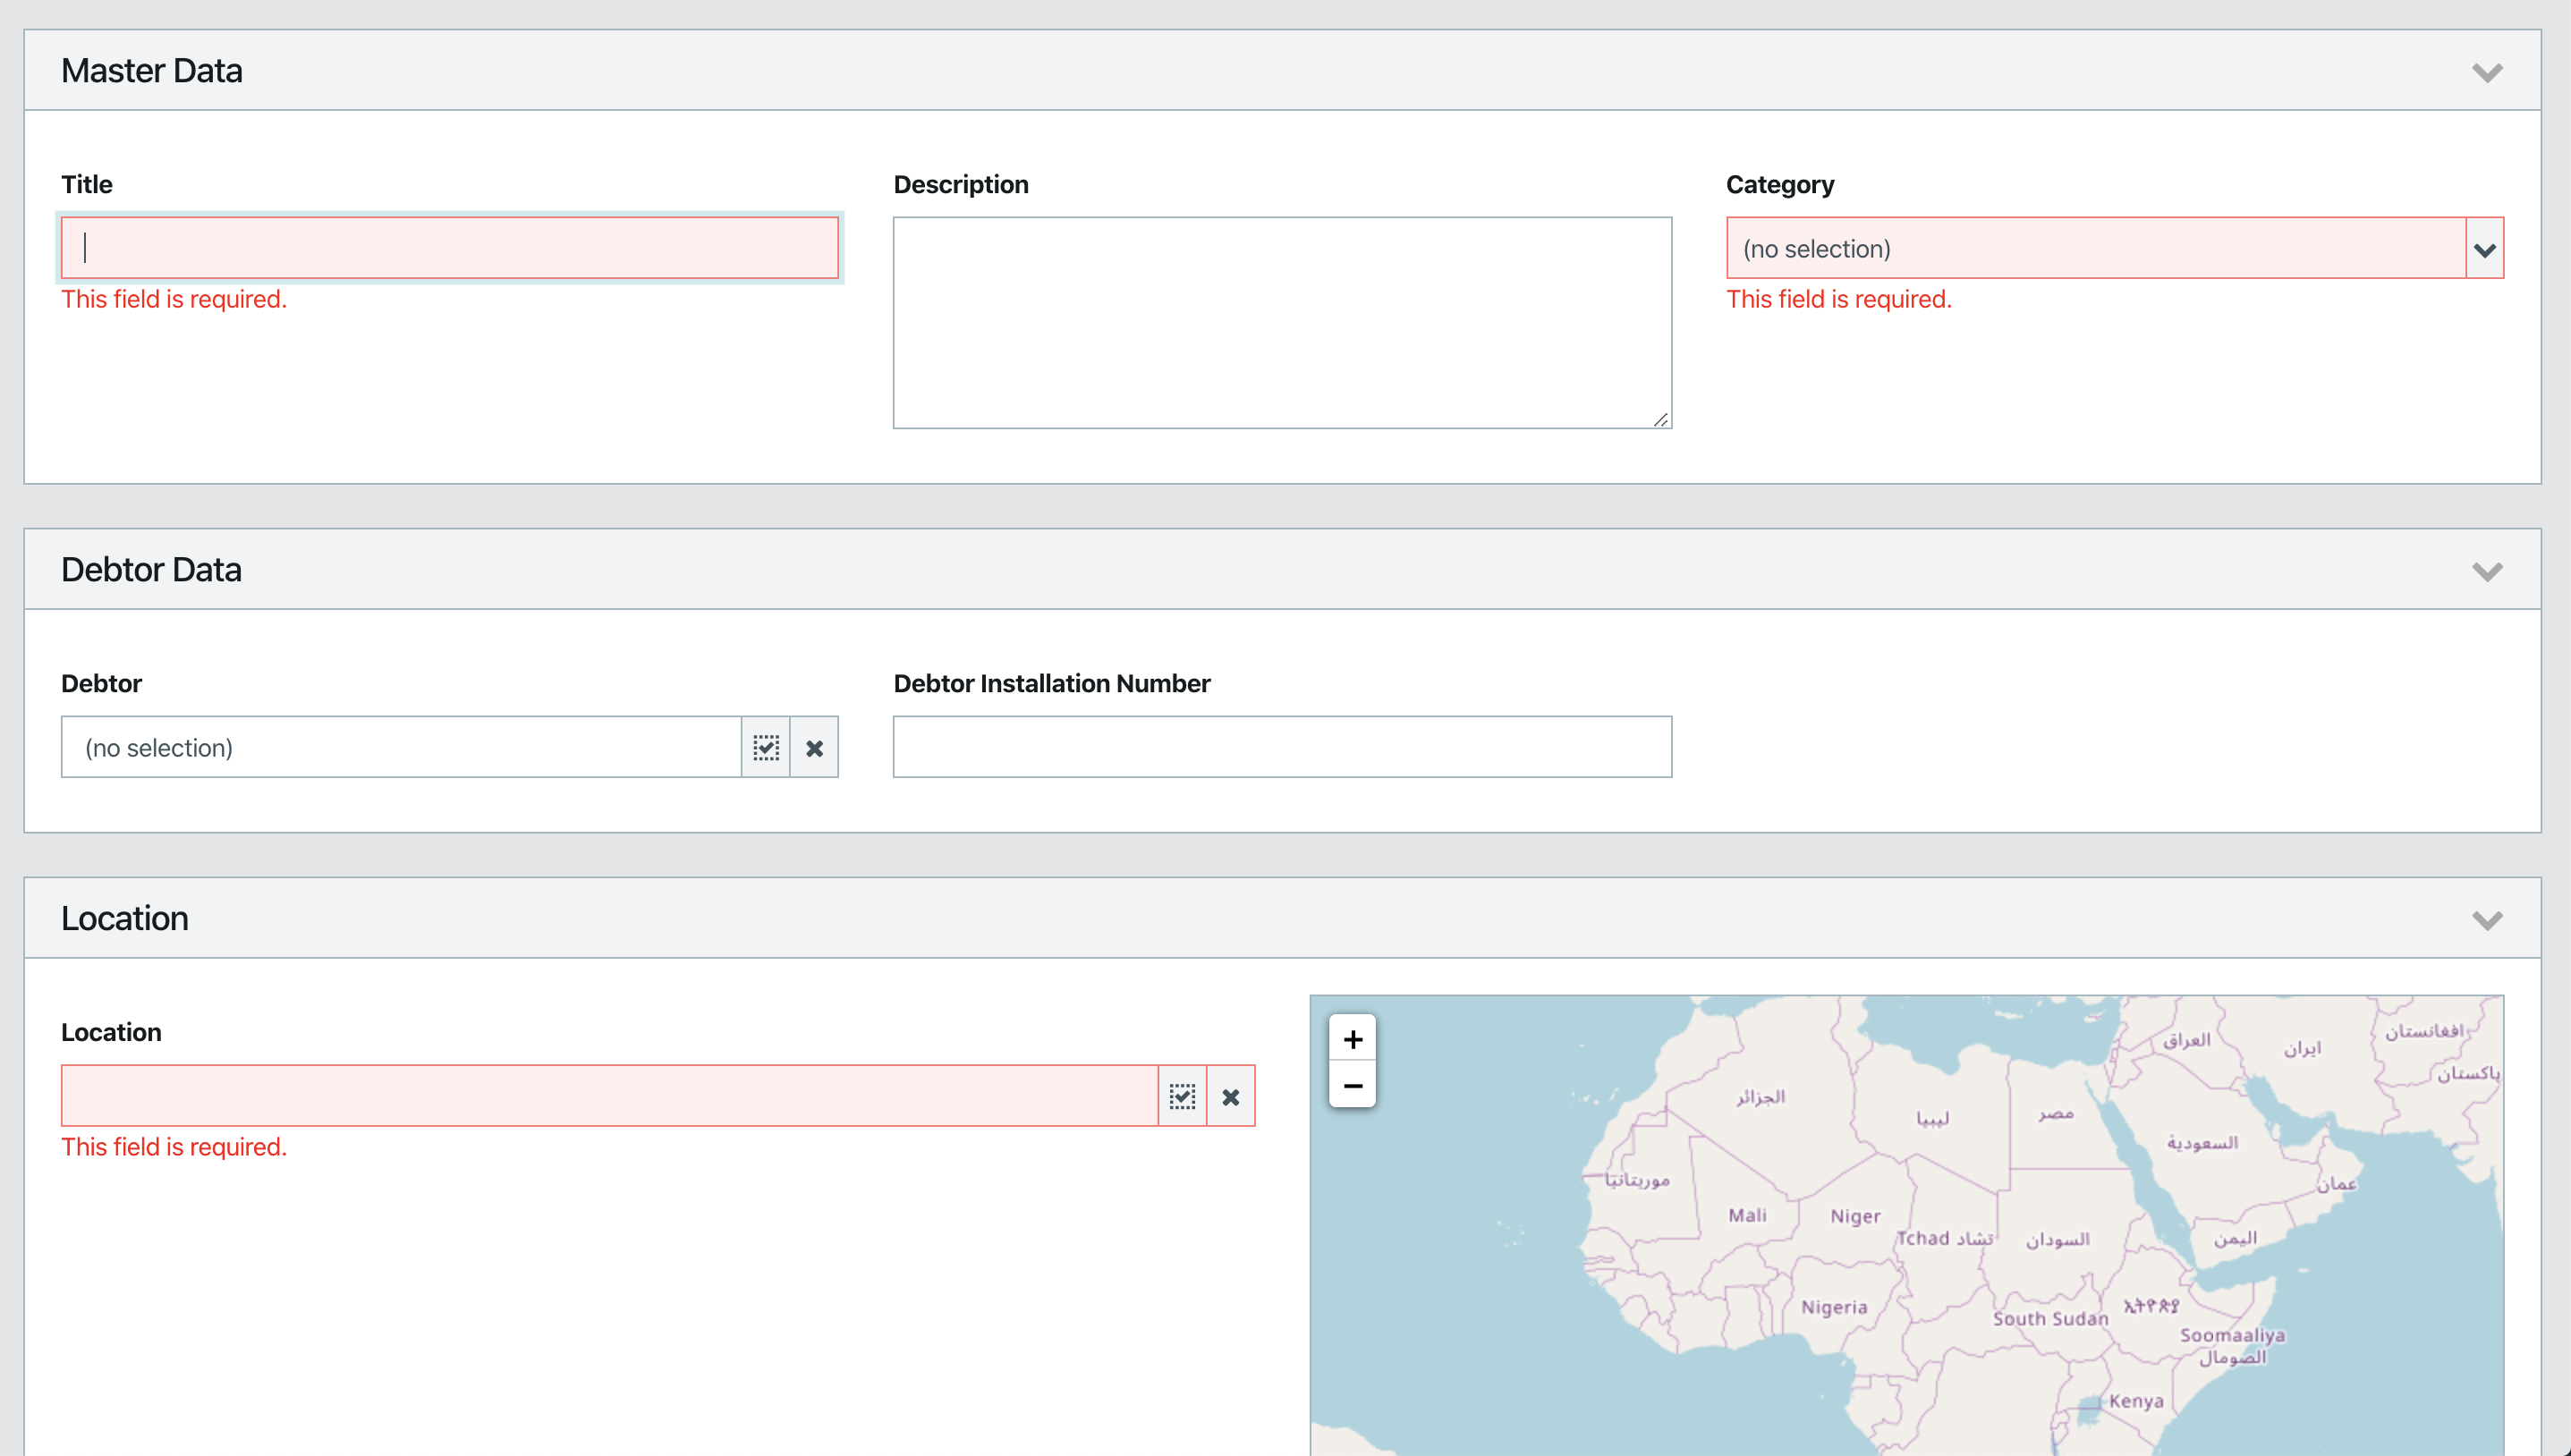Clear the Location field with the X icon

(x=1231, y=1096)
